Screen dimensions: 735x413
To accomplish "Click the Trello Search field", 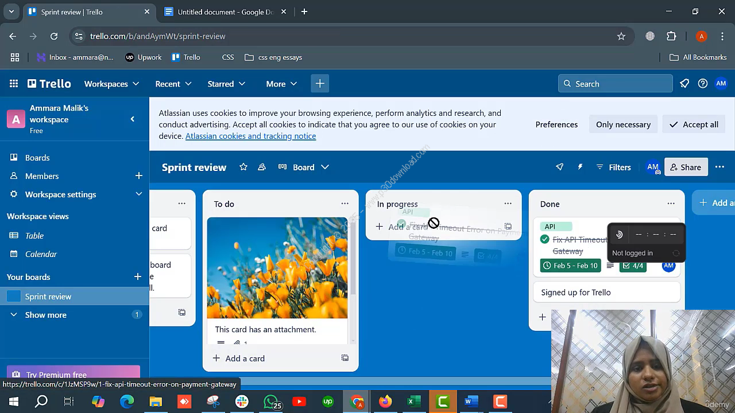I will coord(615,84).
